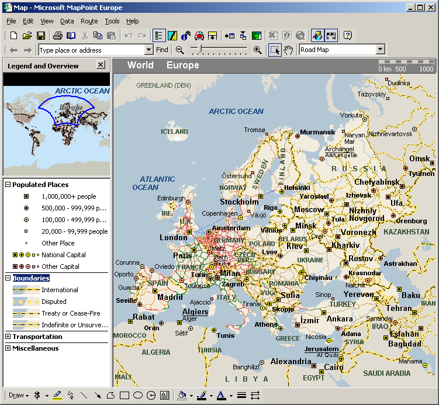Select the straight Line drawing tool
Image resolution: width=439 pixels, height=405 pixels.
[x=84, y=395]
